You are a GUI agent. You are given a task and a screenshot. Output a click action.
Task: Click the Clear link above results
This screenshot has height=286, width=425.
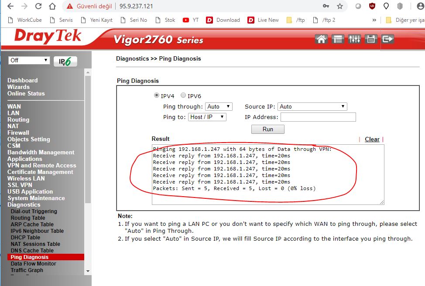372,139
